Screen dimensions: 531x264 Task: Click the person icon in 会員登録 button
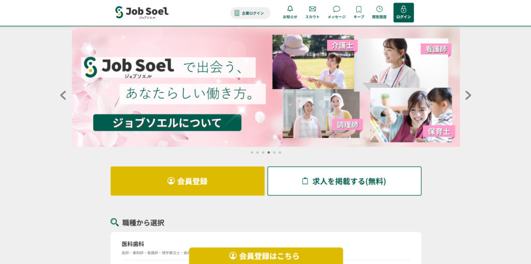tap(171, 181)
